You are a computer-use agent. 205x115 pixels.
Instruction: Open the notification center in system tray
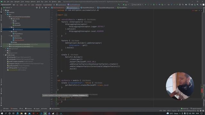point(201,113)
